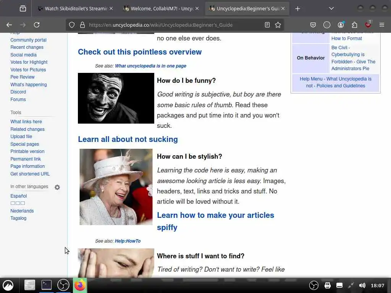Open the terminal taskbar icon

pyautogui.click(x=46, y=285)
